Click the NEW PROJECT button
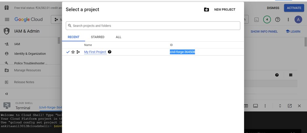This screenshot has height=133, width=307. coord(220,9)
